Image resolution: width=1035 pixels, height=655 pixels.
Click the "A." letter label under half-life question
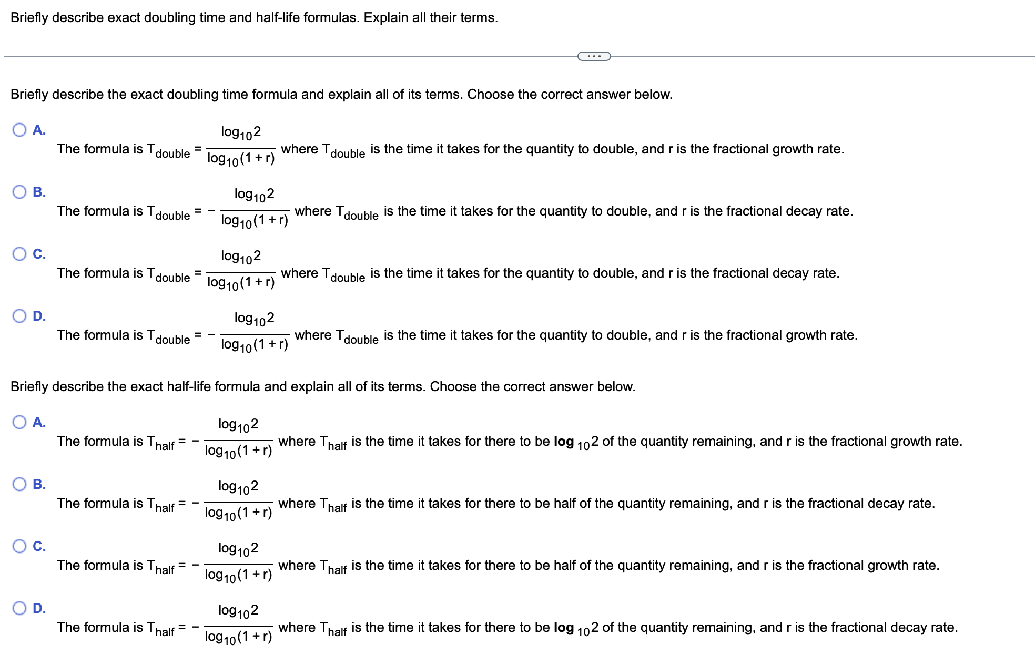tap(39, 422)
